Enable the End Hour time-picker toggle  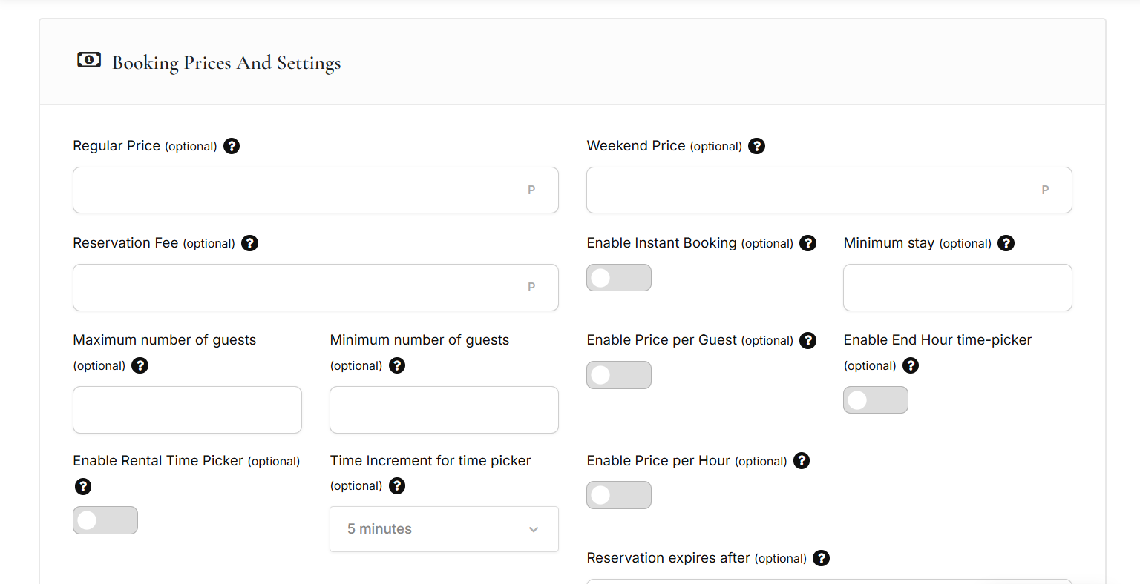(x=875, y=400)
